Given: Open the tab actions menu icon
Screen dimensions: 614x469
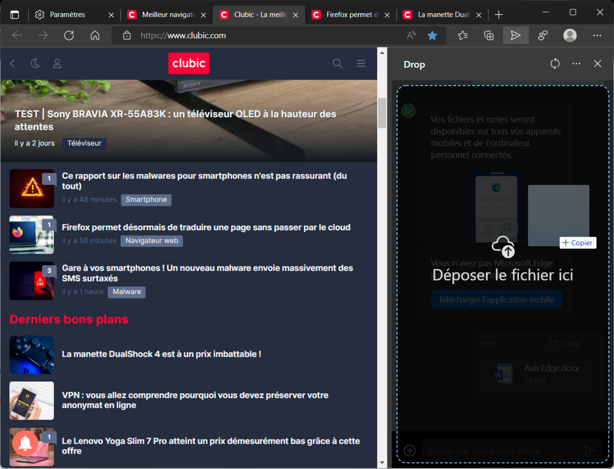Looking at the screenshot, I should (14, 15).
